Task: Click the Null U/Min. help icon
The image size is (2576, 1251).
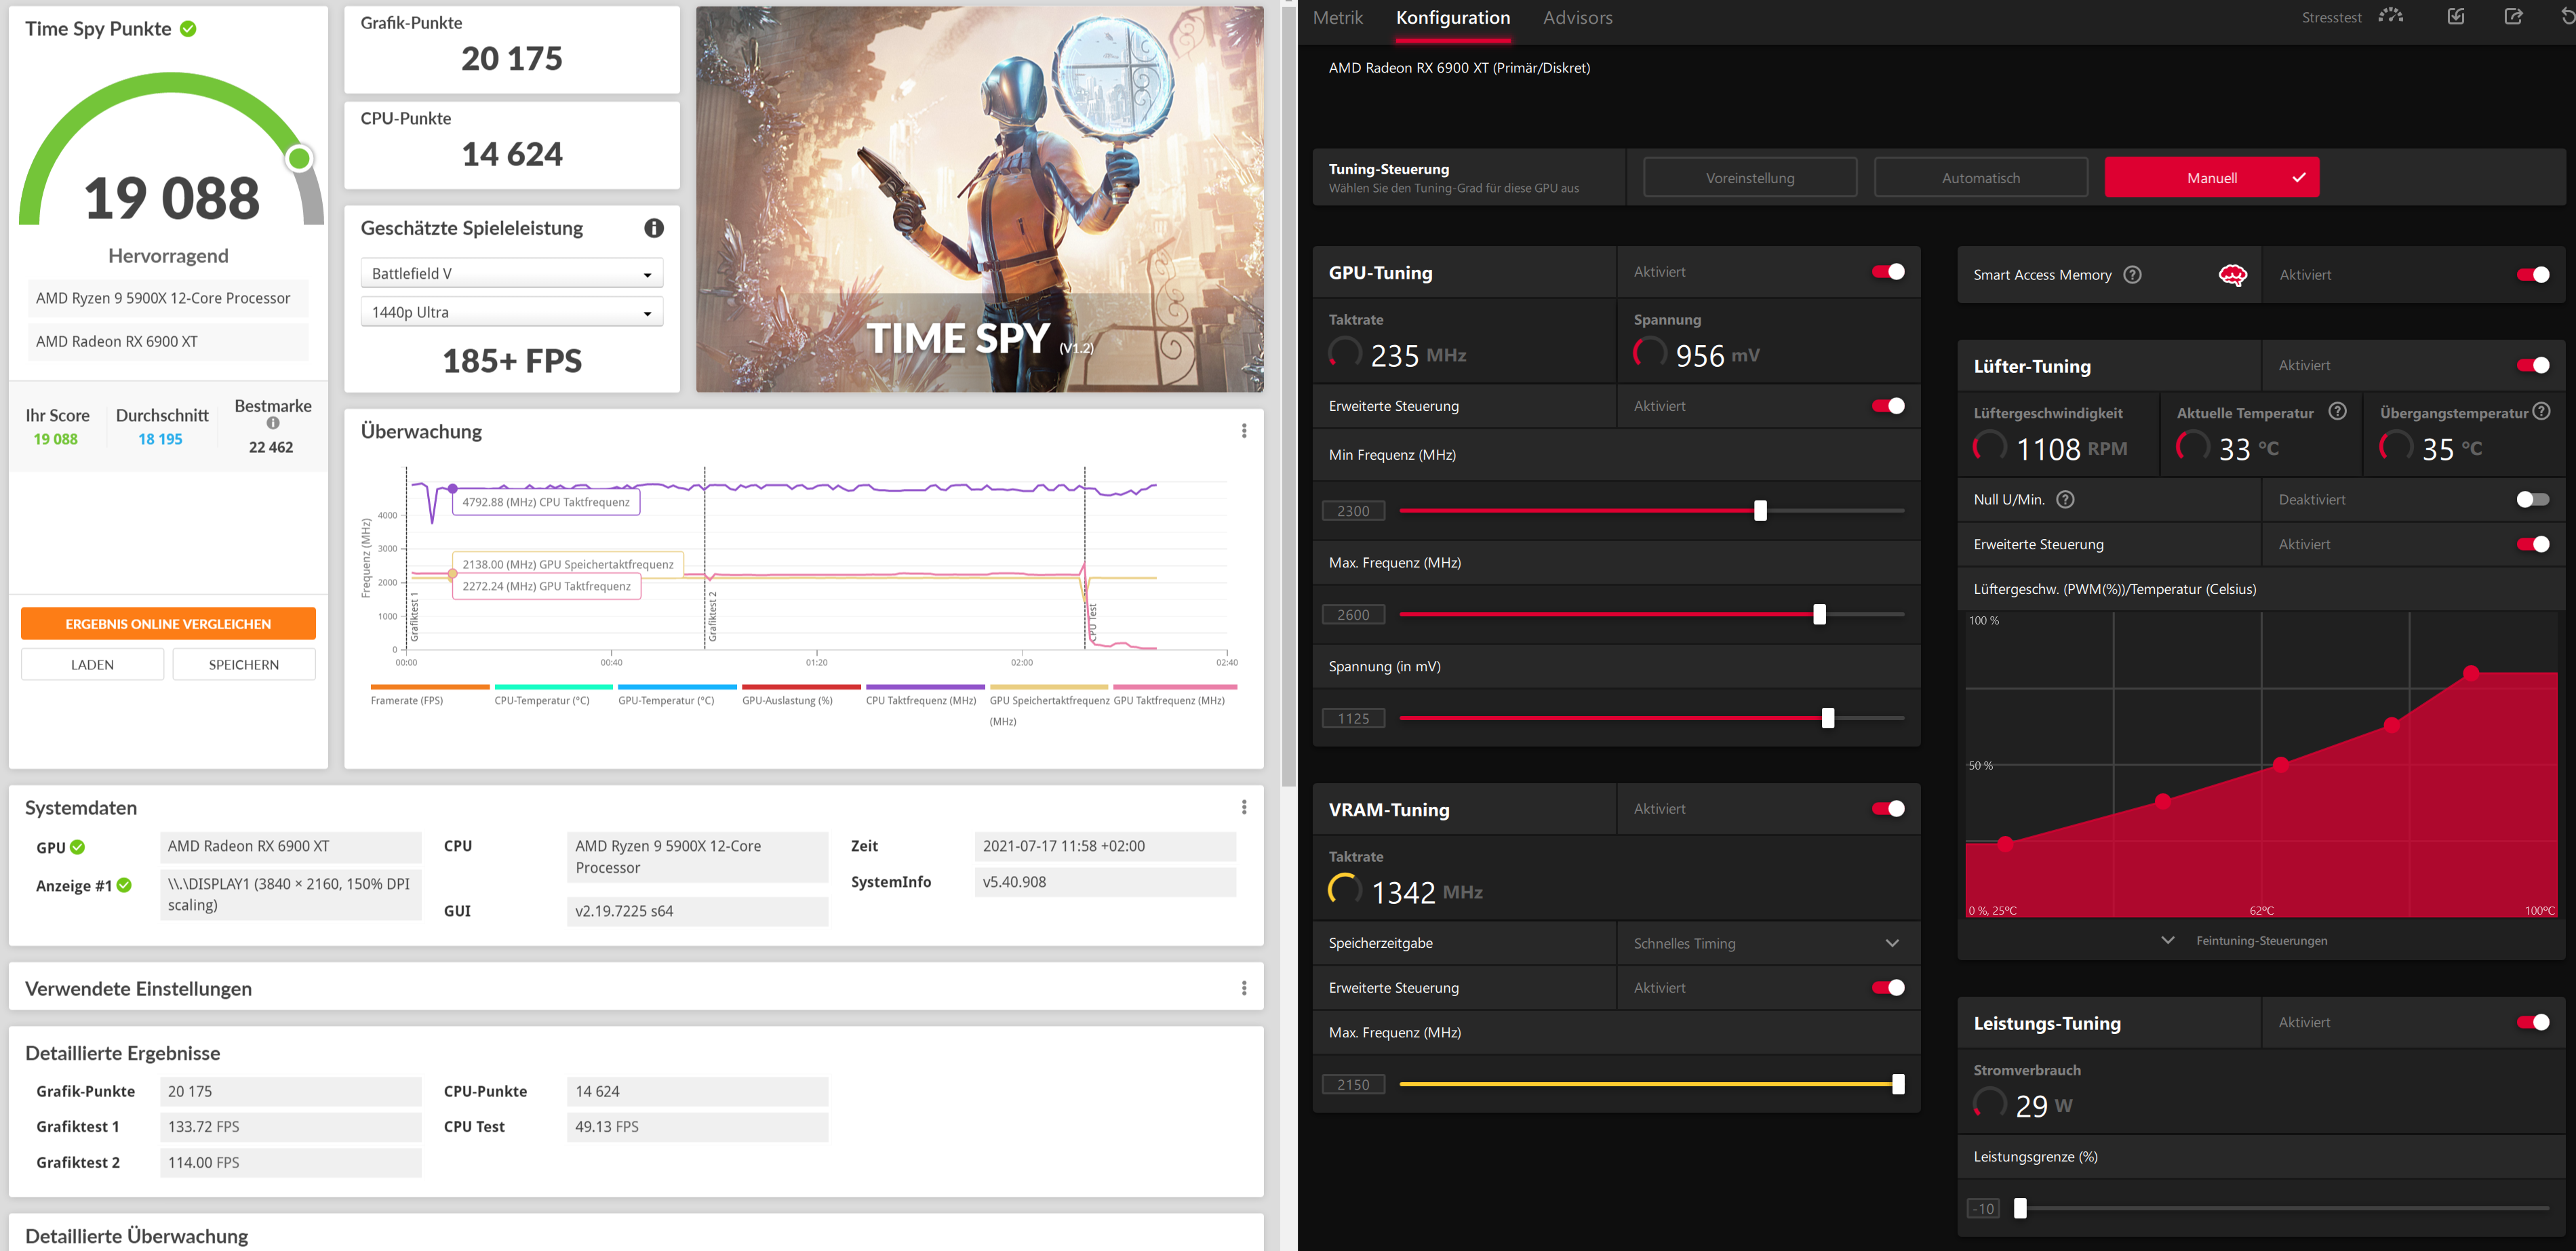Action: 2065,500
